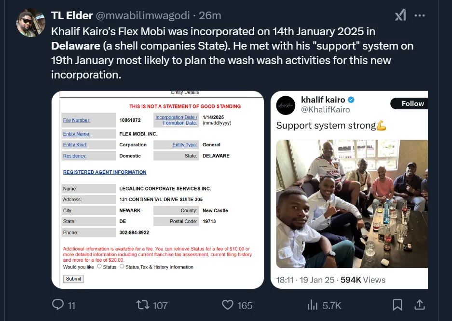Open Grok explain icon

(x=400, y=15)
